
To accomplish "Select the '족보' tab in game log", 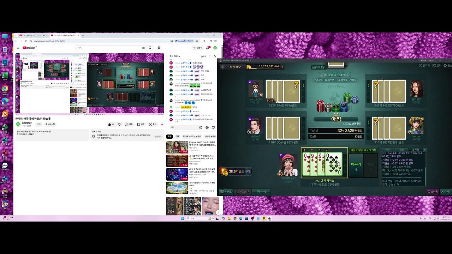I will coord(402,150).
